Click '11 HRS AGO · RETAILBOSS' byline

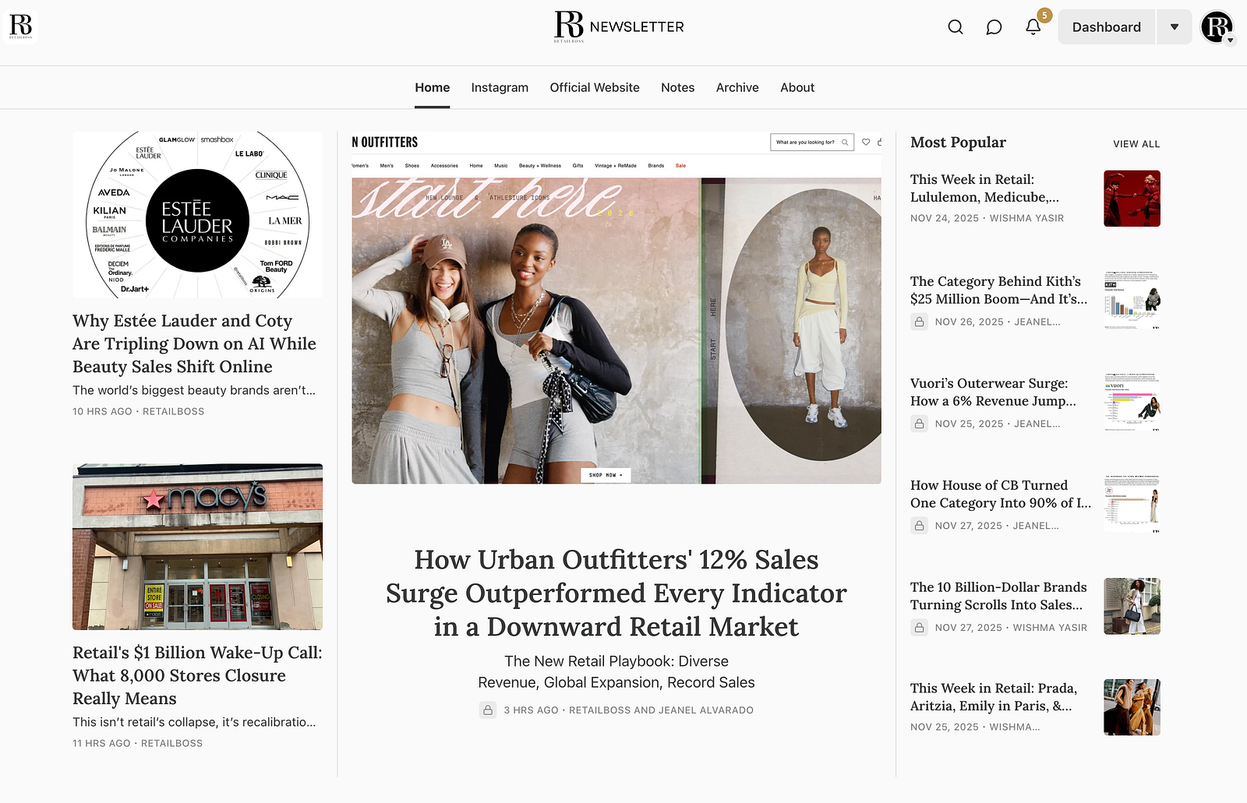coord(137,743)
